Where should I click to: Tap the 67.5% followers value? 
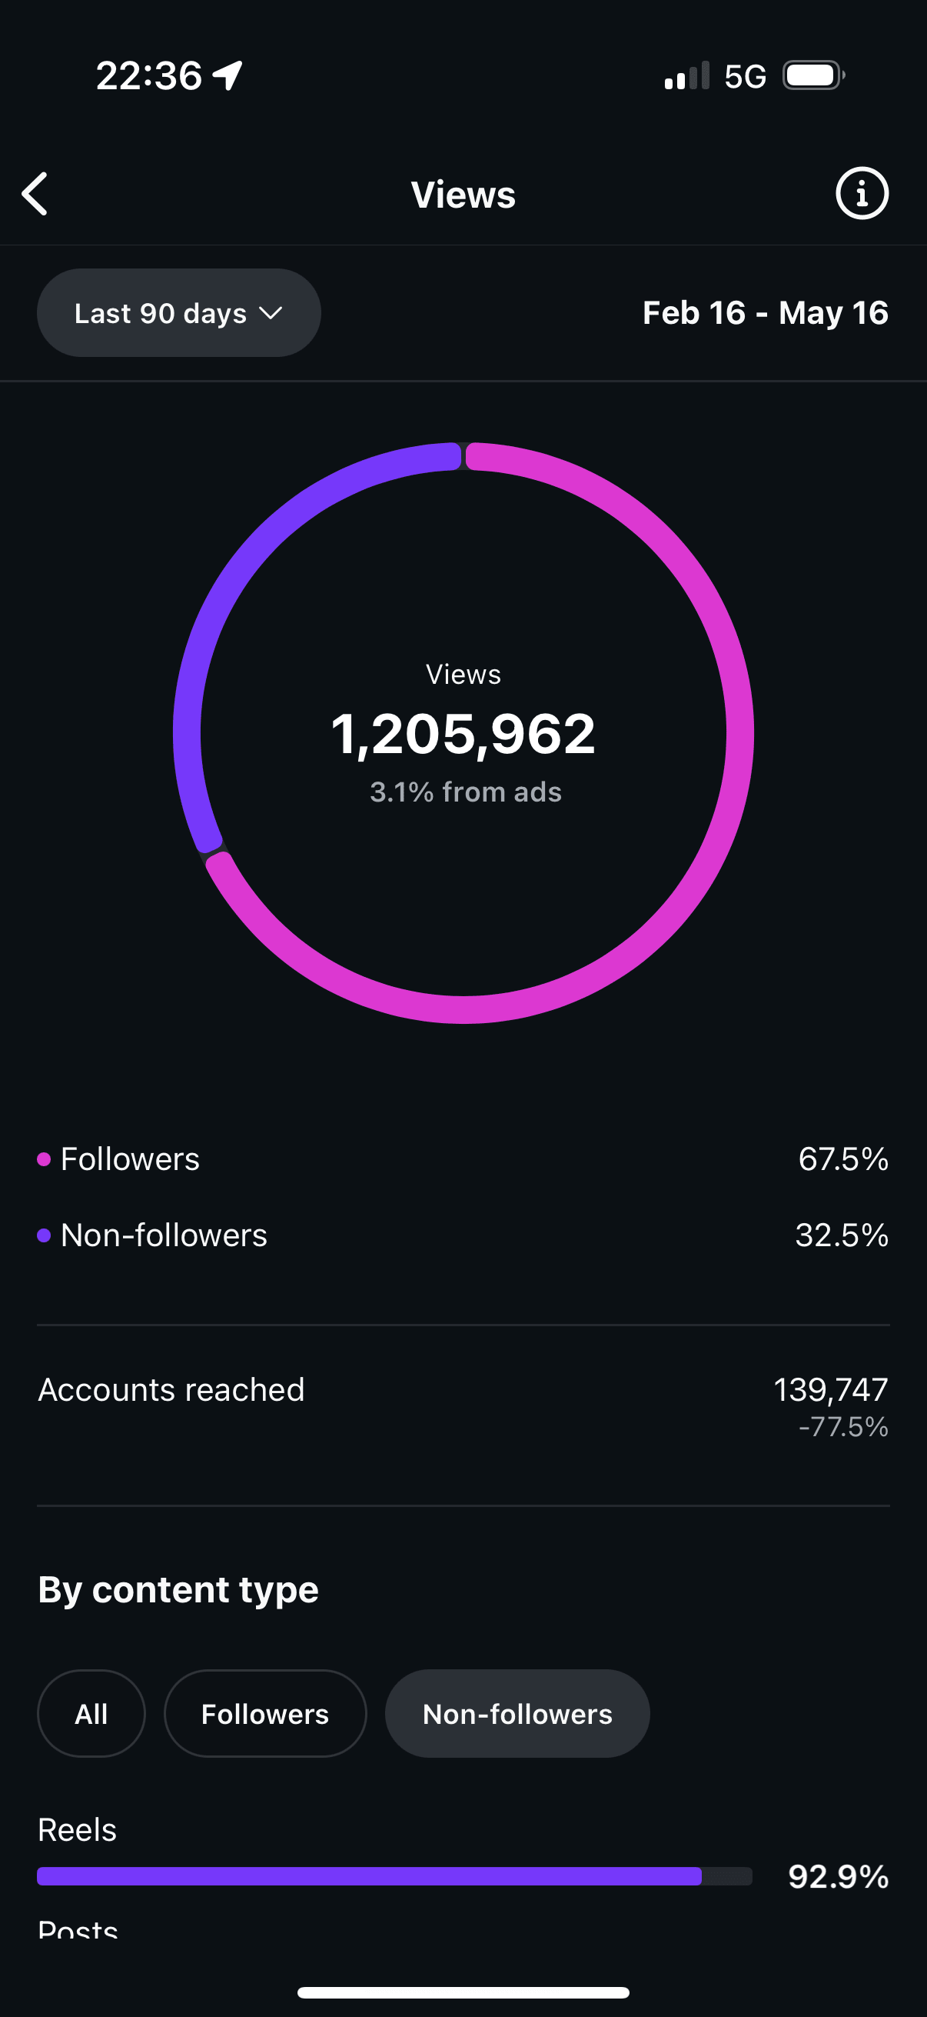click(843, 1159)
